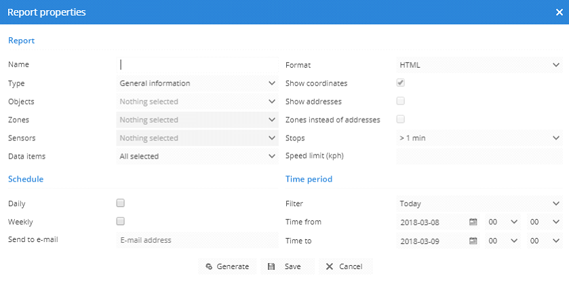The width and height of the screenshot is (569, 282).
Task: Enable Zones instead of addresses
Action: pyautogui.click(x=401, y=119)
